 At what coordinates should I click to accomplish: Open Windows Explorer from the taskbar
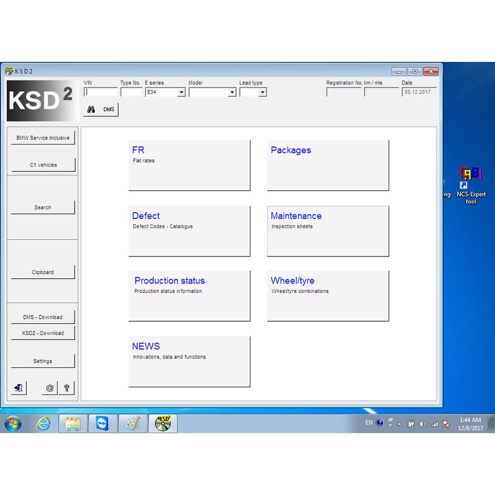click(73, 423)
